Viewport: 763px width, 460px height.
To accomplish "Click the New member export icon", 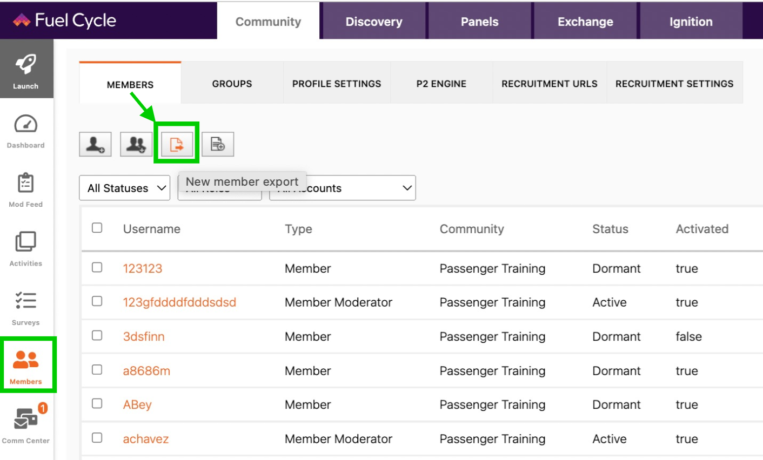I will point(177,144).
